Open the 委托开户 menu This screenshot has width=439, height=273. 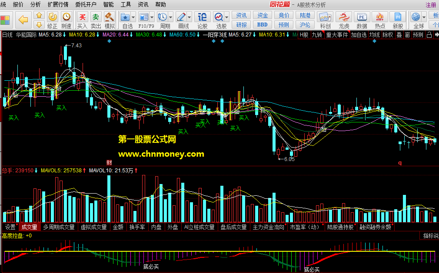point(86,4)
